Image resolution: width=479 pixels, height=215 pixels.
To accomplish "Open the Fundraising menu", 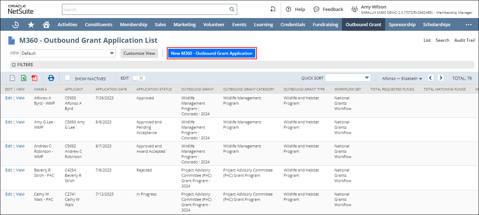I will pyautogui.click(x=325, y=24).
